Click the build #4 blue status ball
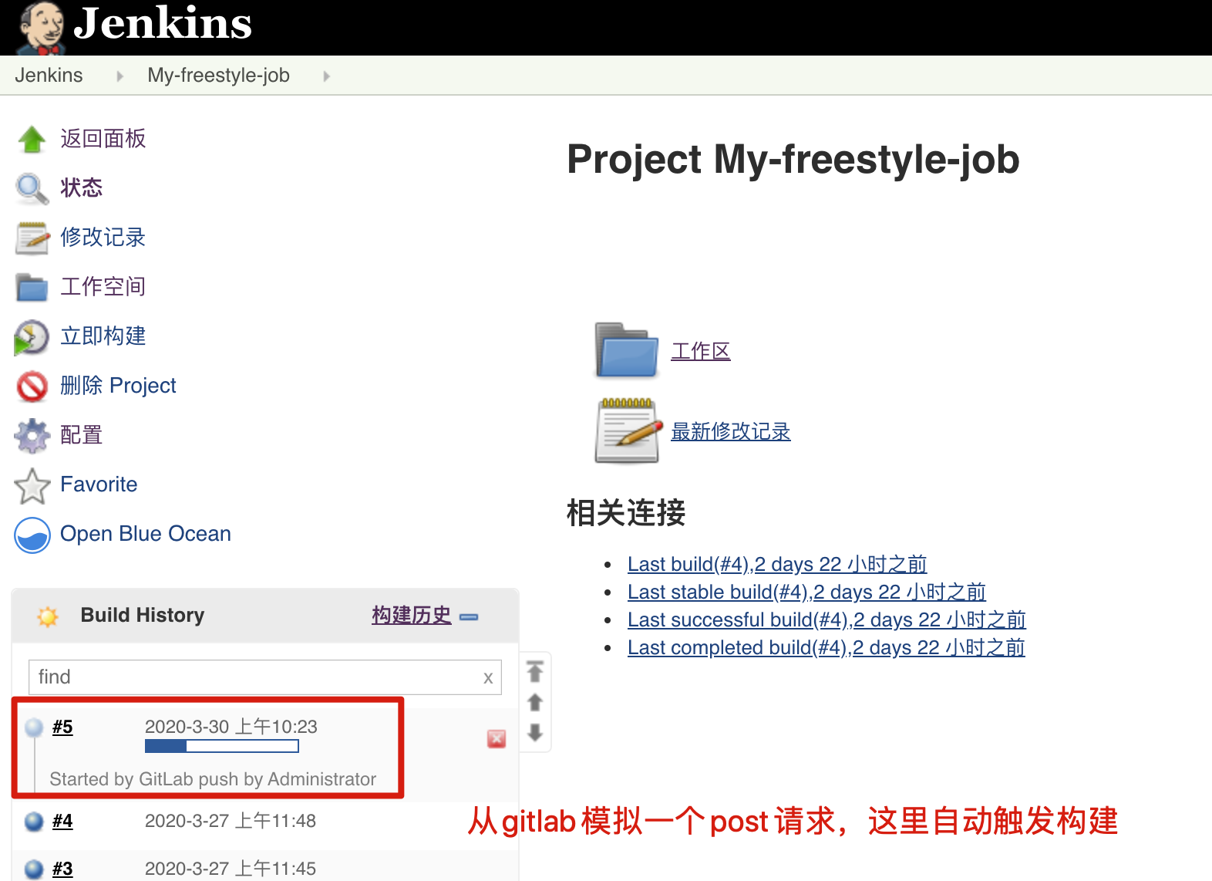 [x=34, y=822]
